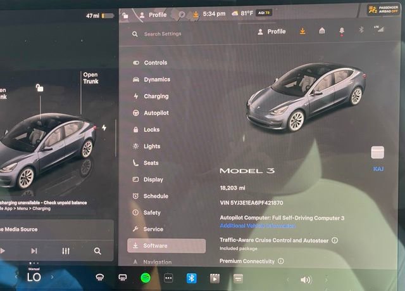Tap Additional Vehicle Information link
The image size is (405, 291).
pos(258,226)
